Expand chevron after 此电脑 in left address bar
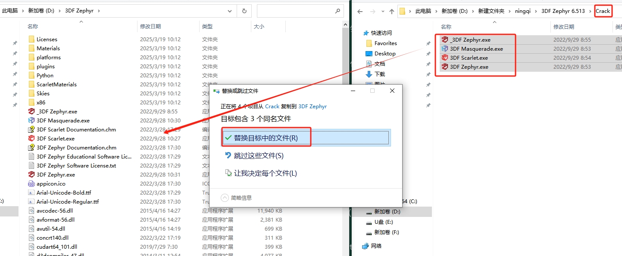Screen dimensions: 622x256 22,11
